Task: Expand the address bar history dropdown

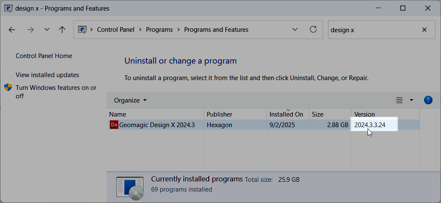Action: (295, 30)
